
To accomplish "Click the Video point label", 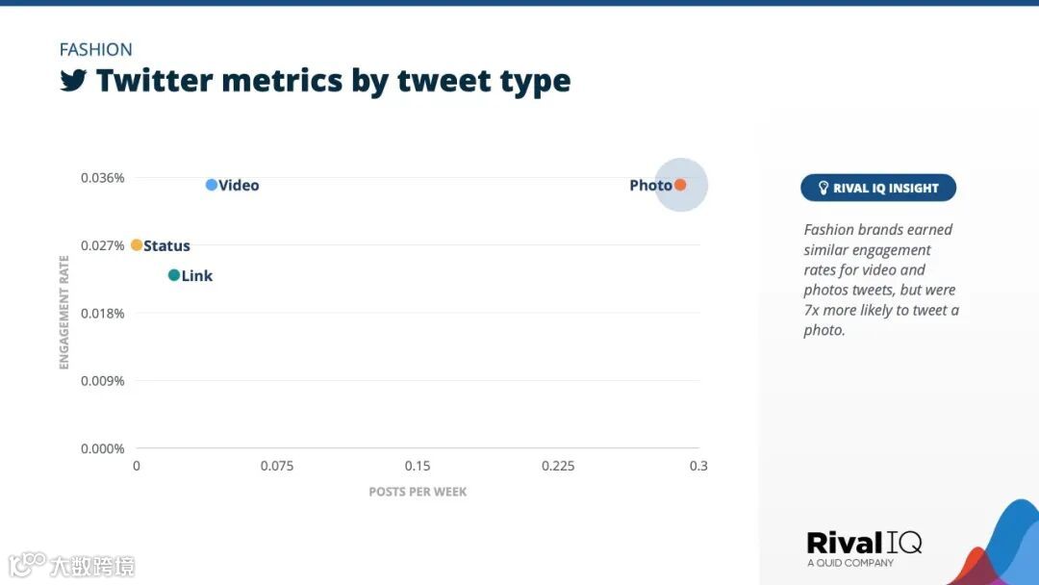I will tap(239, 186).
